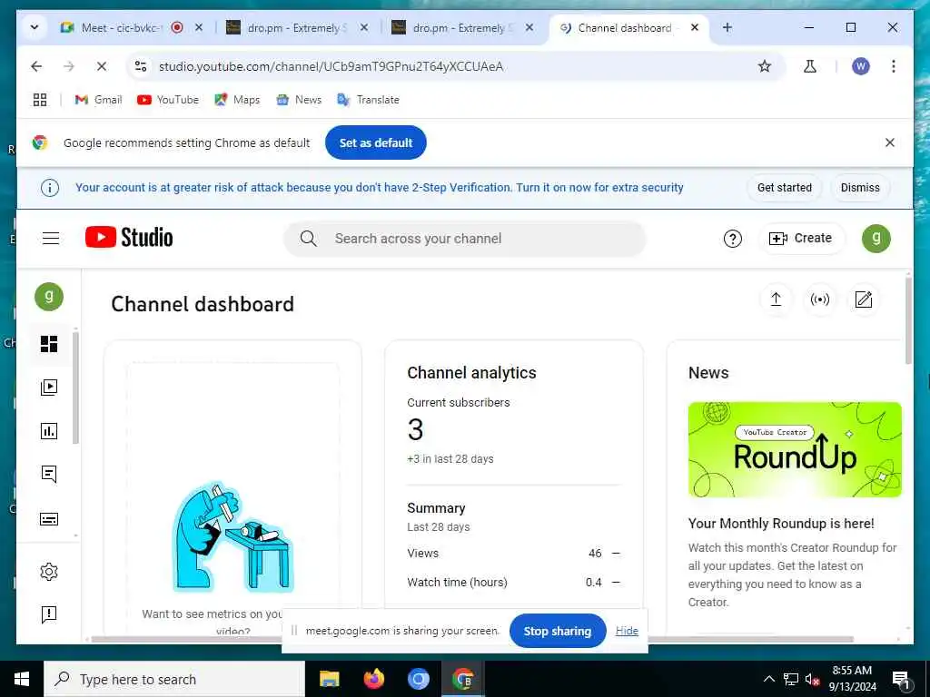Click the taskbar Type here to search box
Viewport: 930px width, 697px height.
pyautogui.click(x=174, y=679)
